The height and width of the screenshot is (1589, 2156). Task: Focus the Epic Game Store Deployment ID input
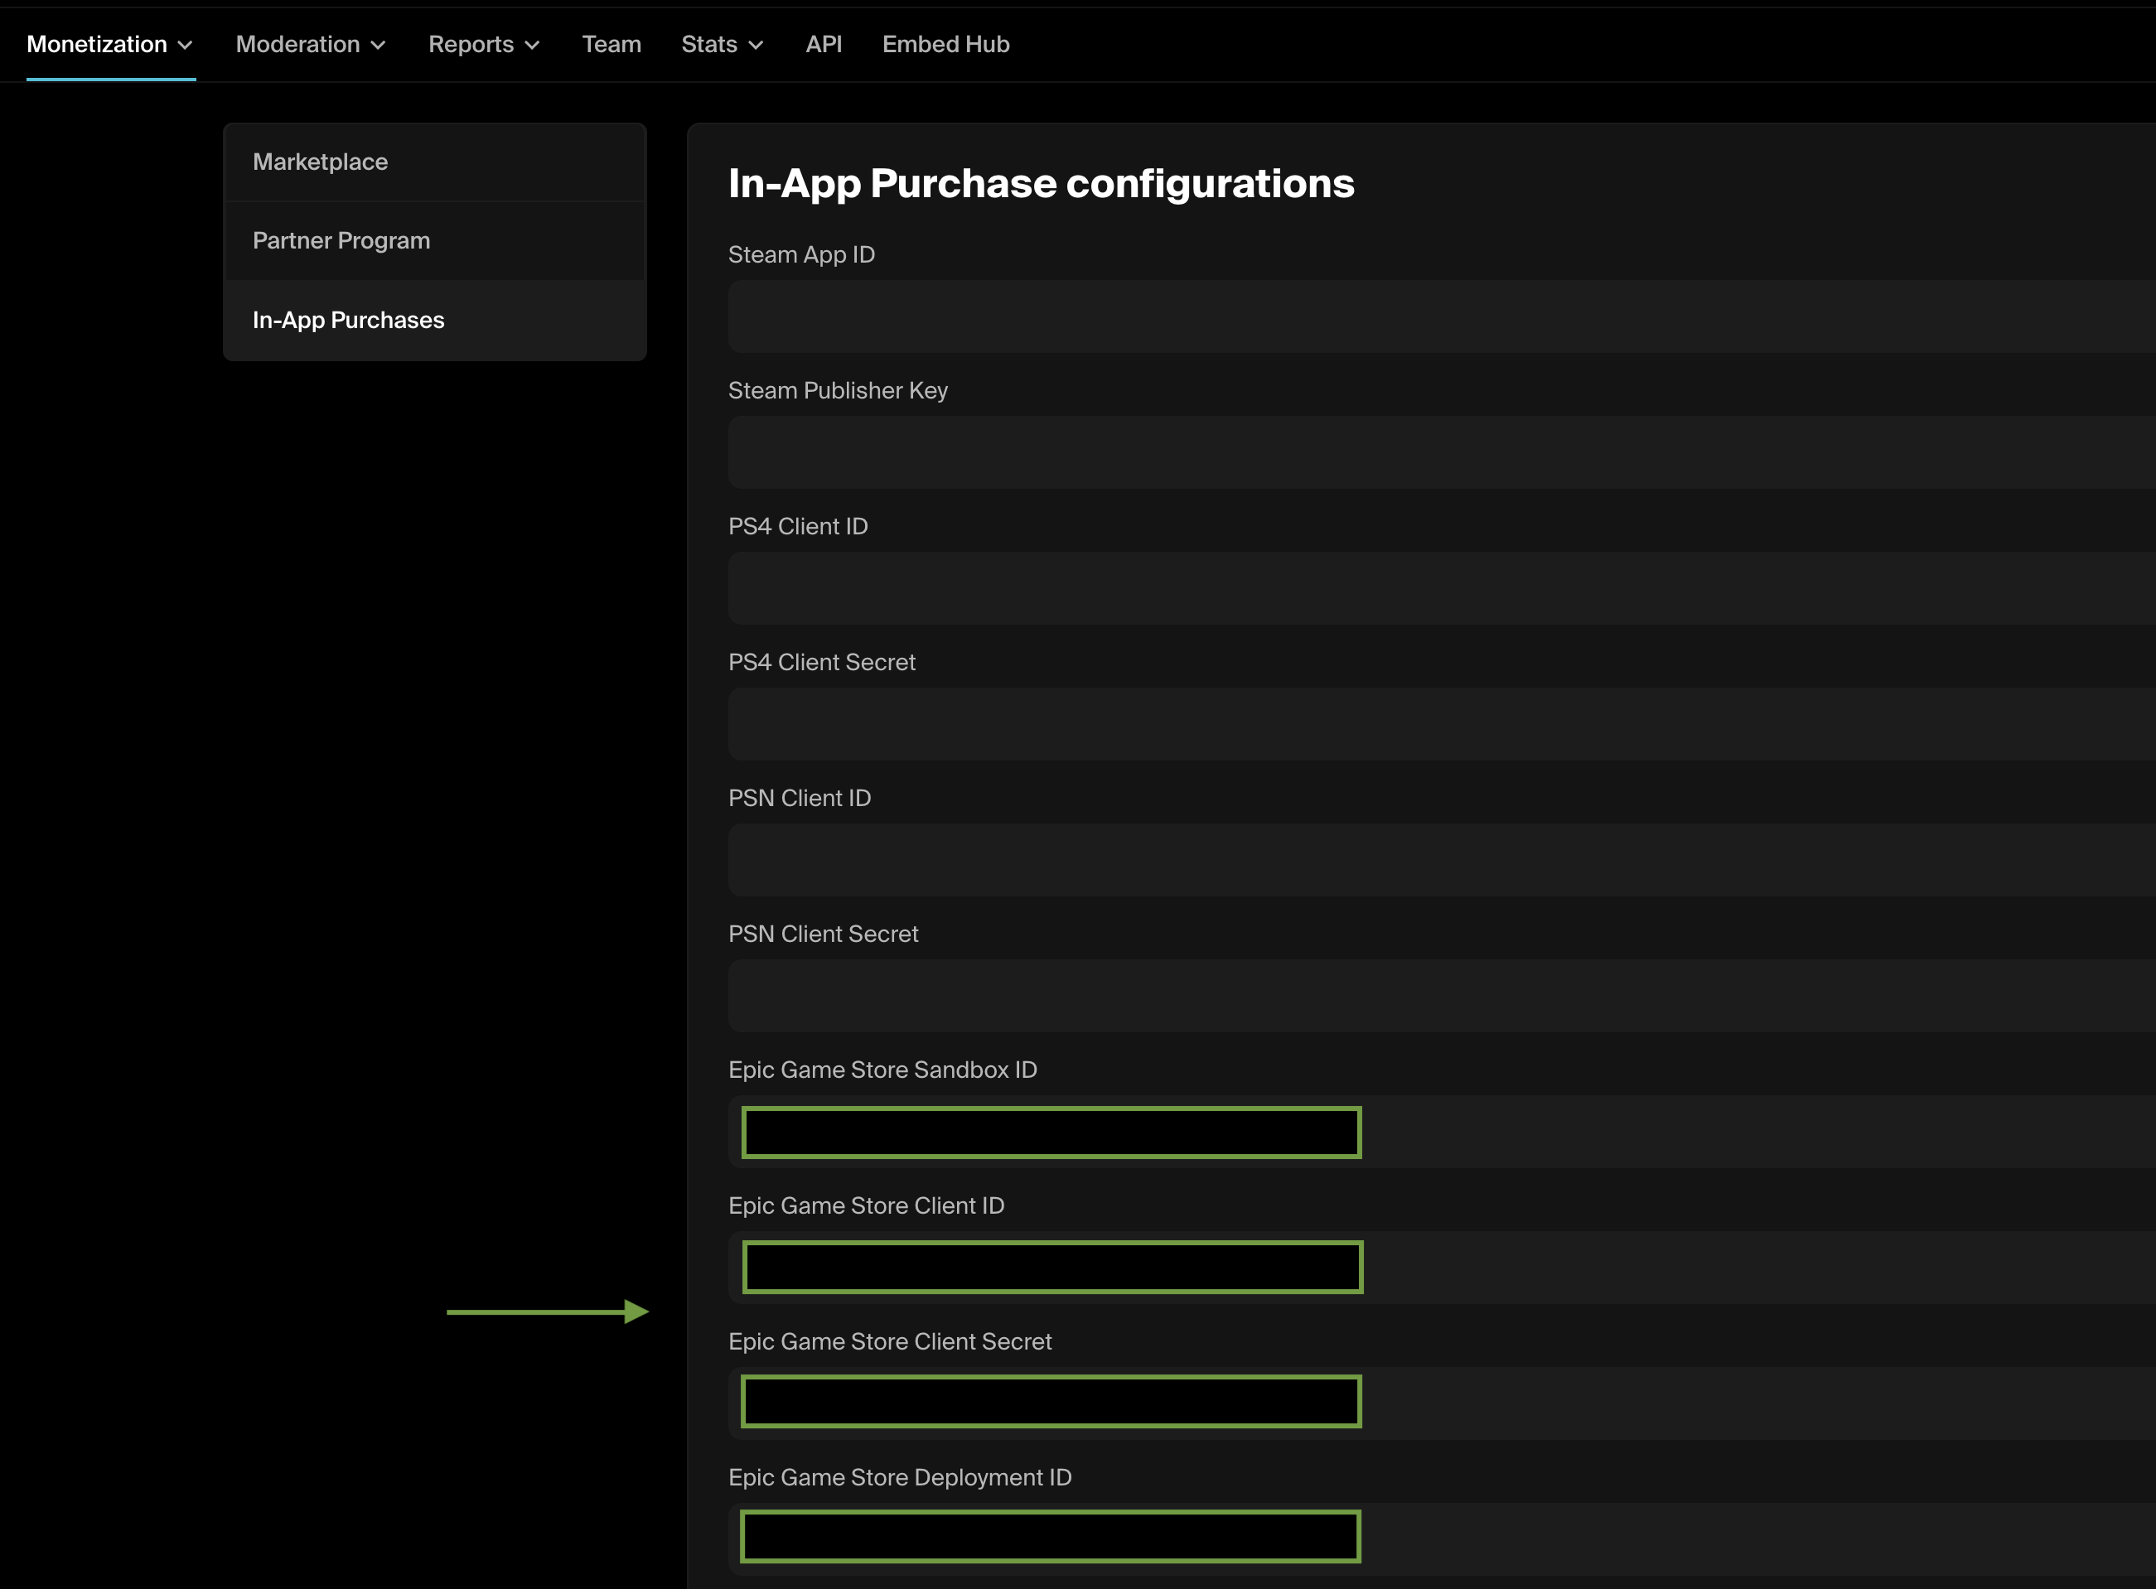1051,1536
